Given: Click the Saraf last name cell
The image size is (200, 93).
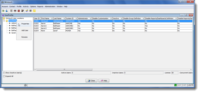Looking at the screenshot, I should click(x=59, y=31).
